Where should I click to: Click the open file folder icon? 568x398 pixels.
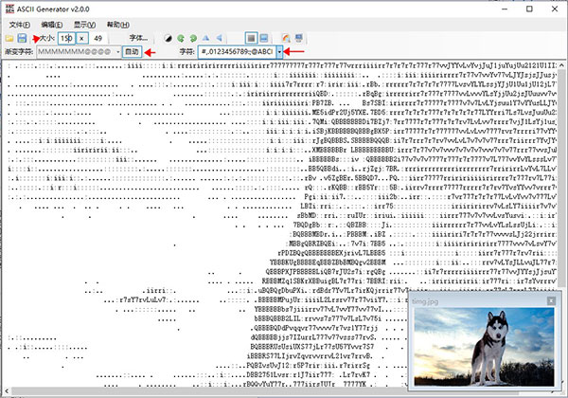click(x=9, y=38)
